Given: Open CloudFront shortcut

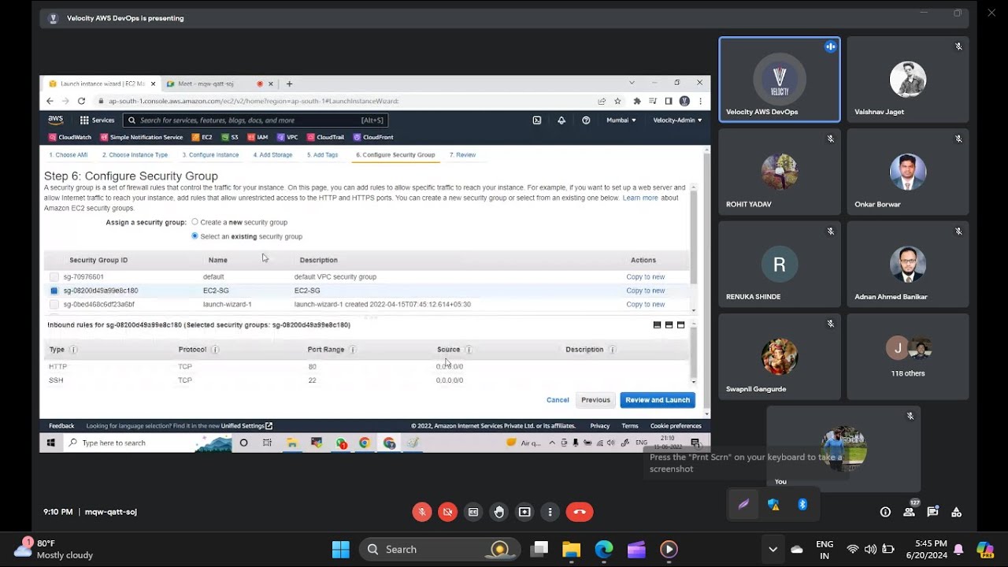Looking at the screenshot, I should tap(373, 137).
